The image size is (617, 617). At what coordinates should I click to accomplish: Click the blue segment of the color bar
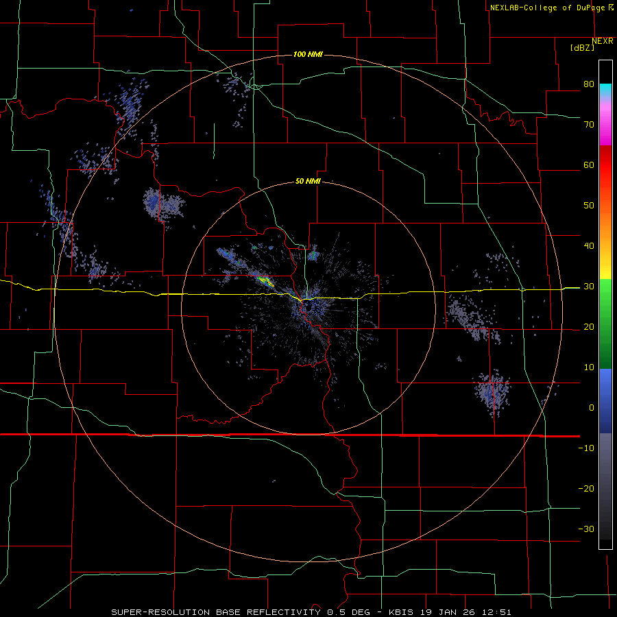pos(605,401)
